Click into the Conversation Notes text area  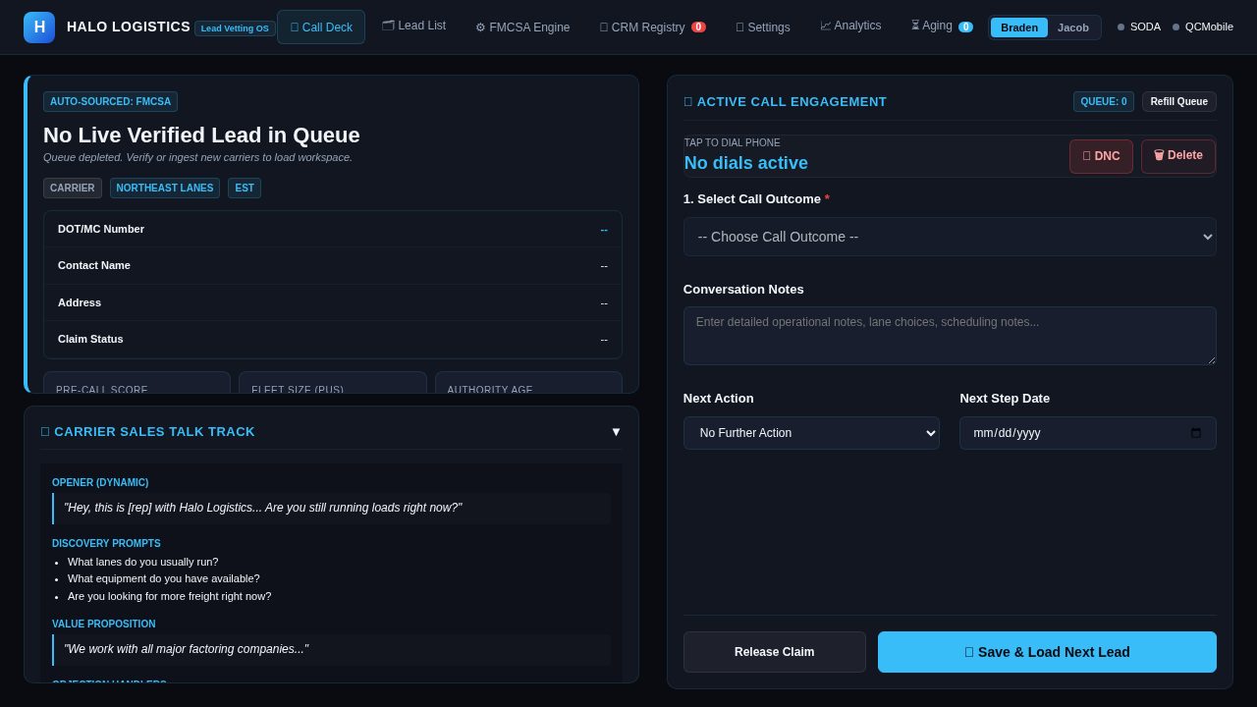coord(950,336)
